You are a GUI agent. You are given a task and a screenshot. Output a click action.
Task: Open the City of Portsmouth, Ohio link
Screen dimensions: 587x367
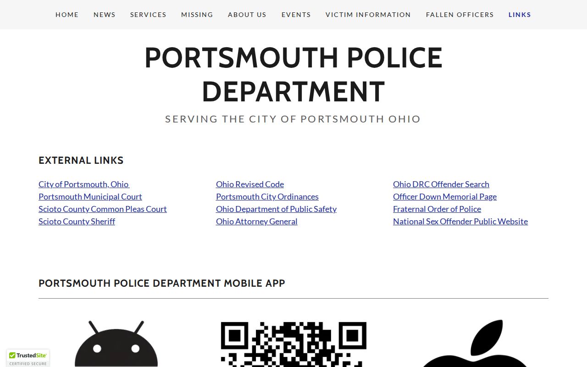[x=84, y=184]
